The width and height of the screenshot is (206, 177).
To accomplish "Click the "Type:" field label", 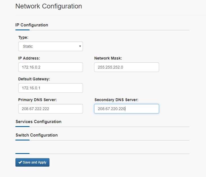I will click(23, 37).
